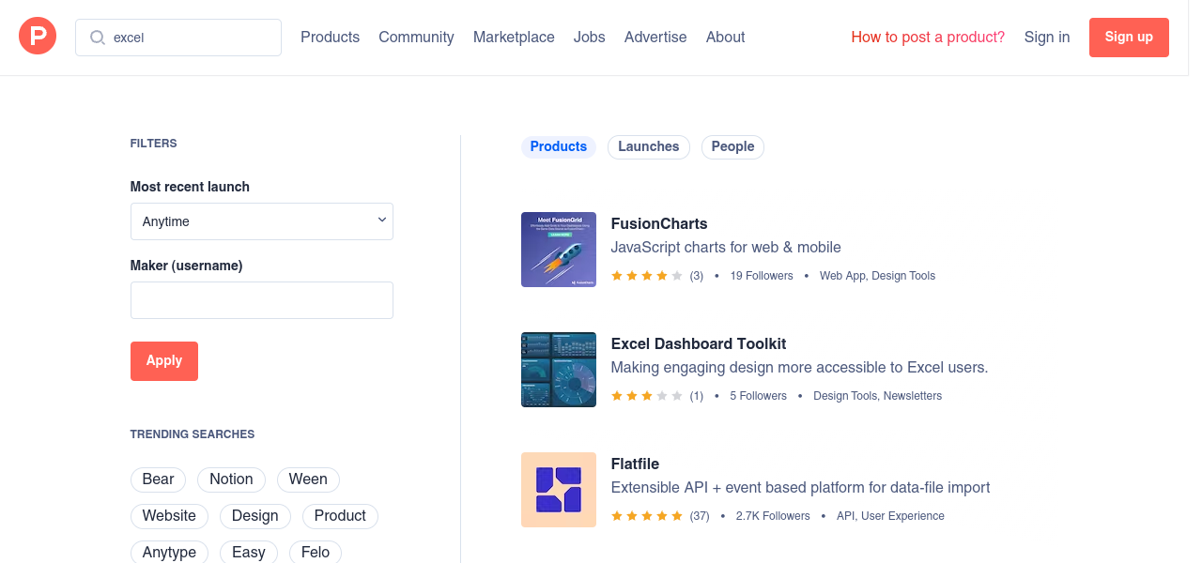Open the Excel Dashboard Toolkit thumbnail
The height and width of the screenshot is (563, 1202).
tap(558, 370)
